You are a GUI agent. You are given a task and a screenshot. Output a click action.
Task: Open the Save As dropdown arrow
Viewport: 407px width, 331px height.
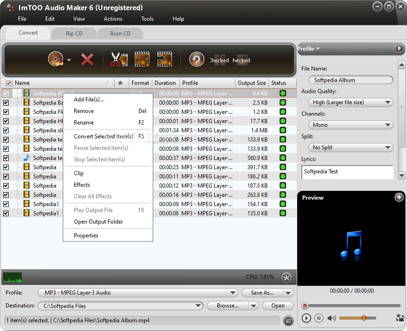pyautogui.click(x=288, y=293)
